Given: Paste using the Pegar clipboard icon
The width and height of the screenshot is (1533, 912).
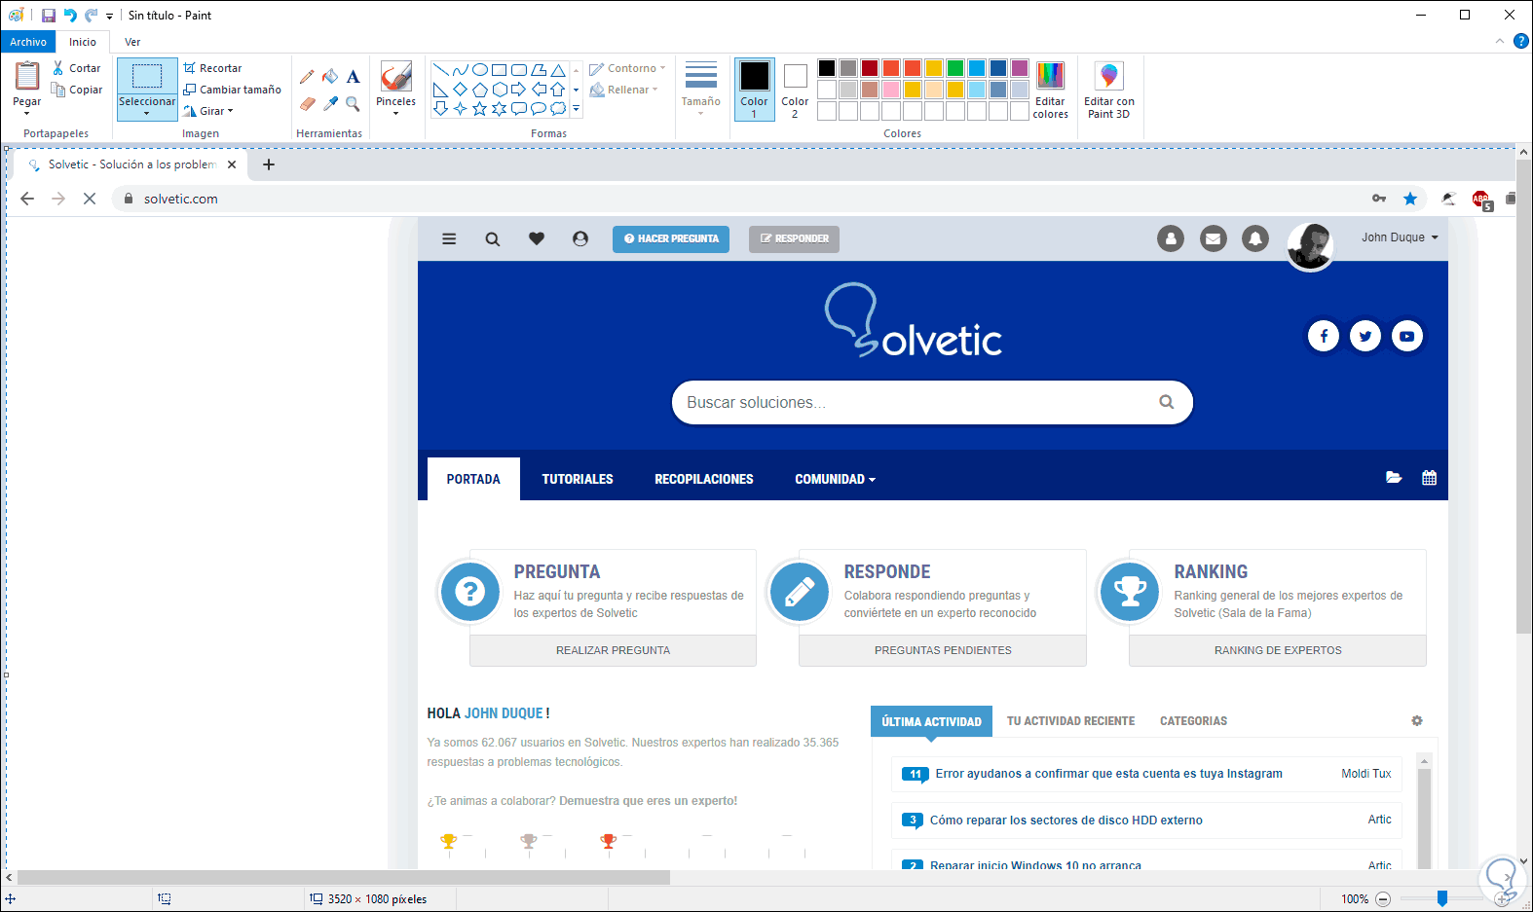Looking at the screenshot, I should click(x=27, y=77).
